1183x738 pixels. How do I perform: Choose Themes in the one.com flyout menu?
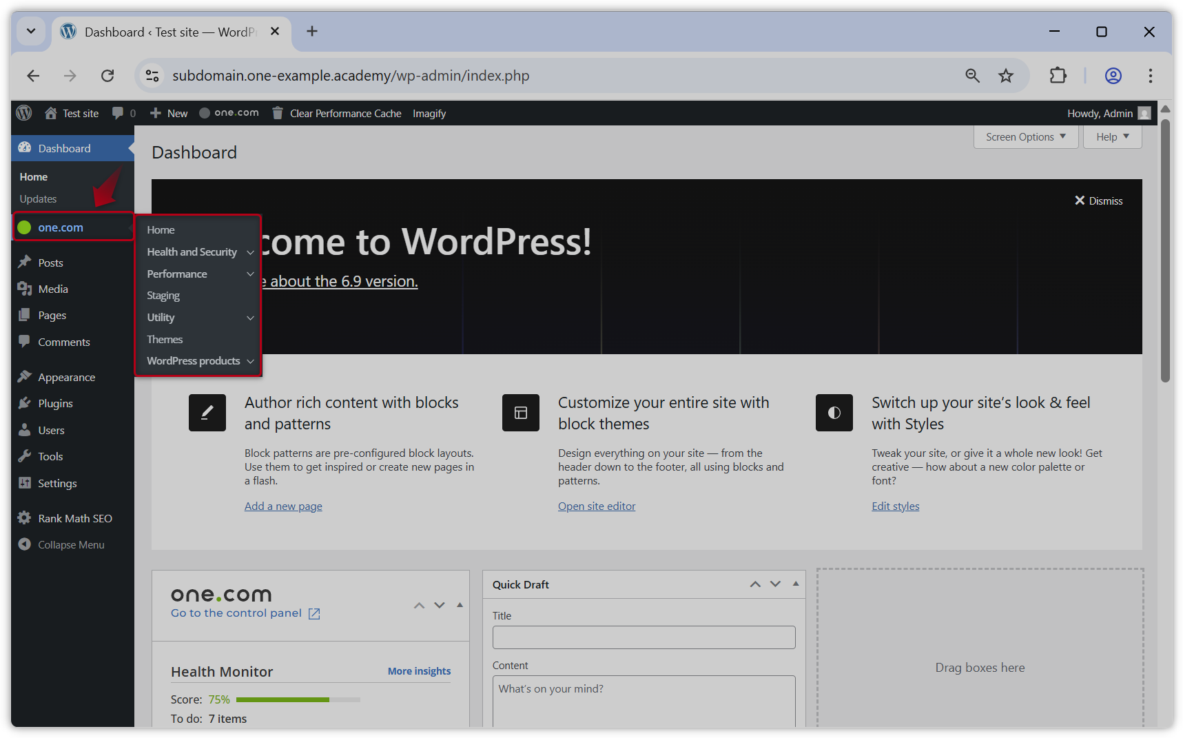(x=165, y=339)
